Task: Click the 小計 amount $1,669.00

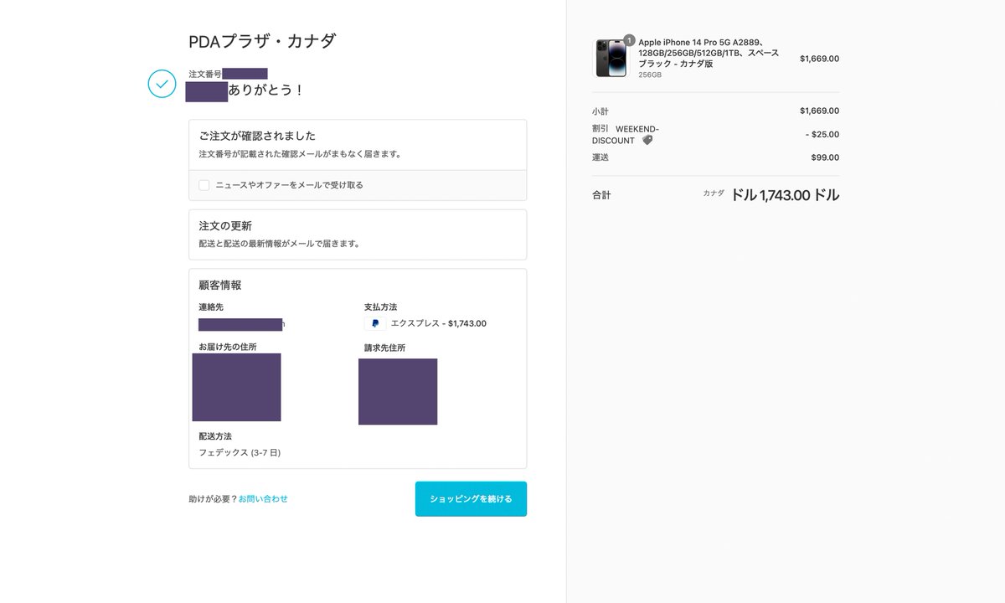Action: point(819,111)
